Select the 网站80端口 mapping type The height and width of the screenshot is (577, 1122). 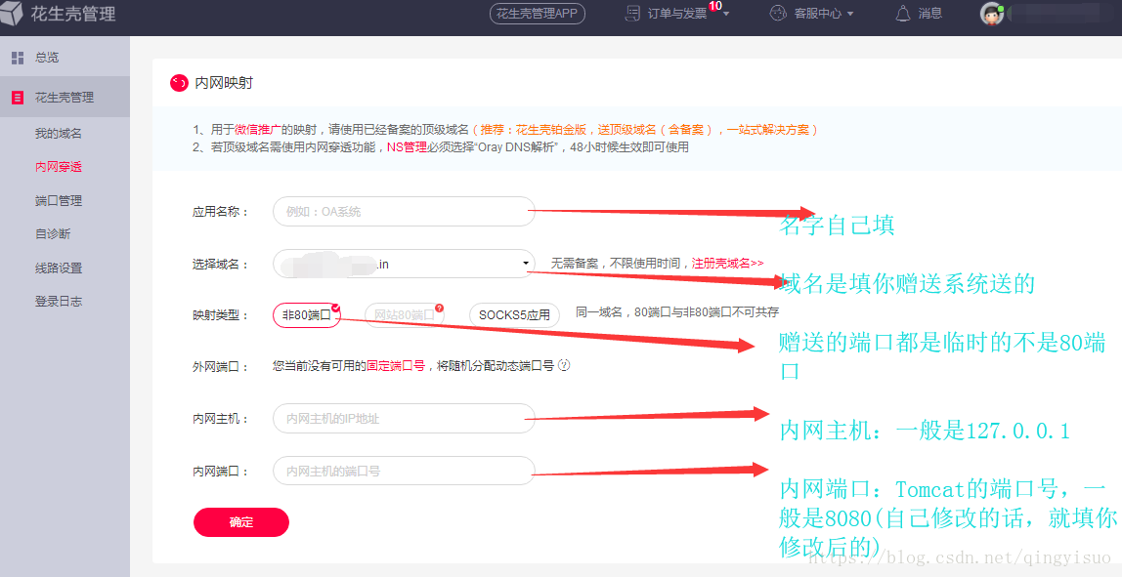point(404,314)
